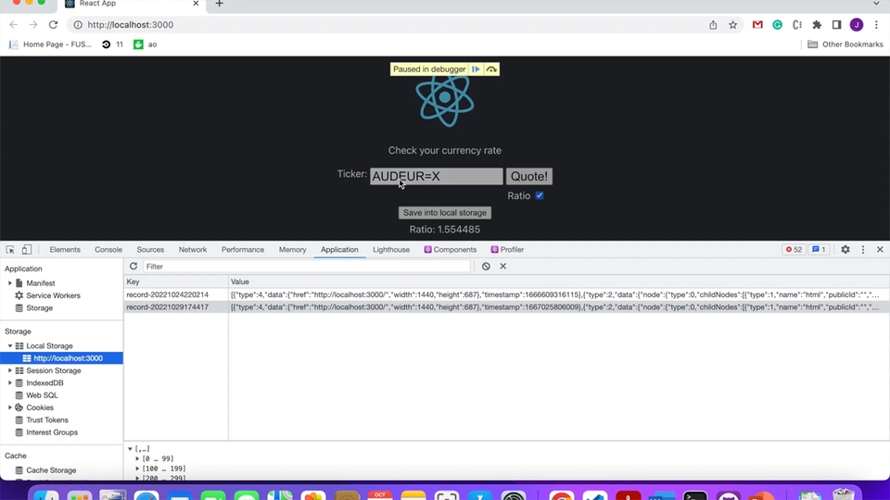
Task: Click the Quote! button
Action: click(529, 176)
